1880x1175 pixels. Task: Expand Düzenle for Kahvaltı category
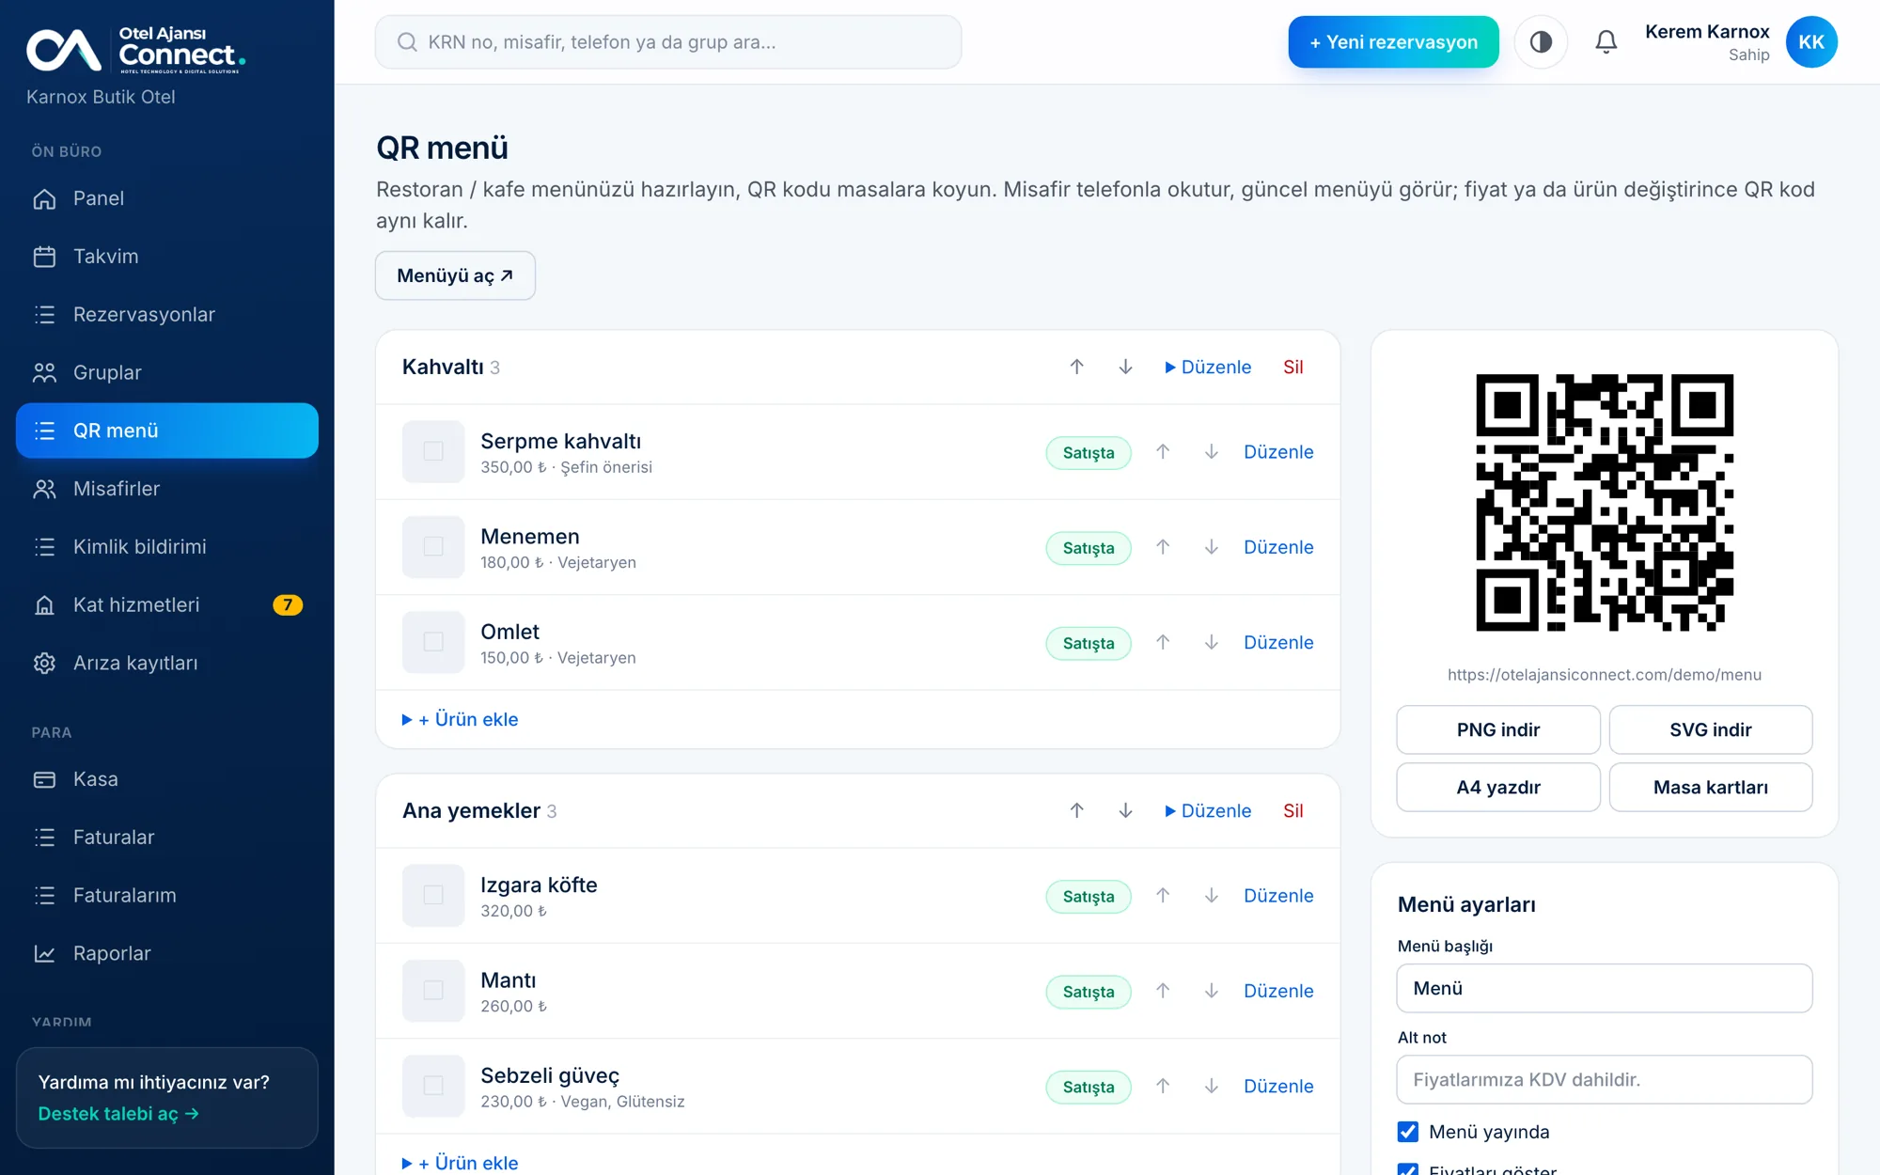coord(1208,368)
